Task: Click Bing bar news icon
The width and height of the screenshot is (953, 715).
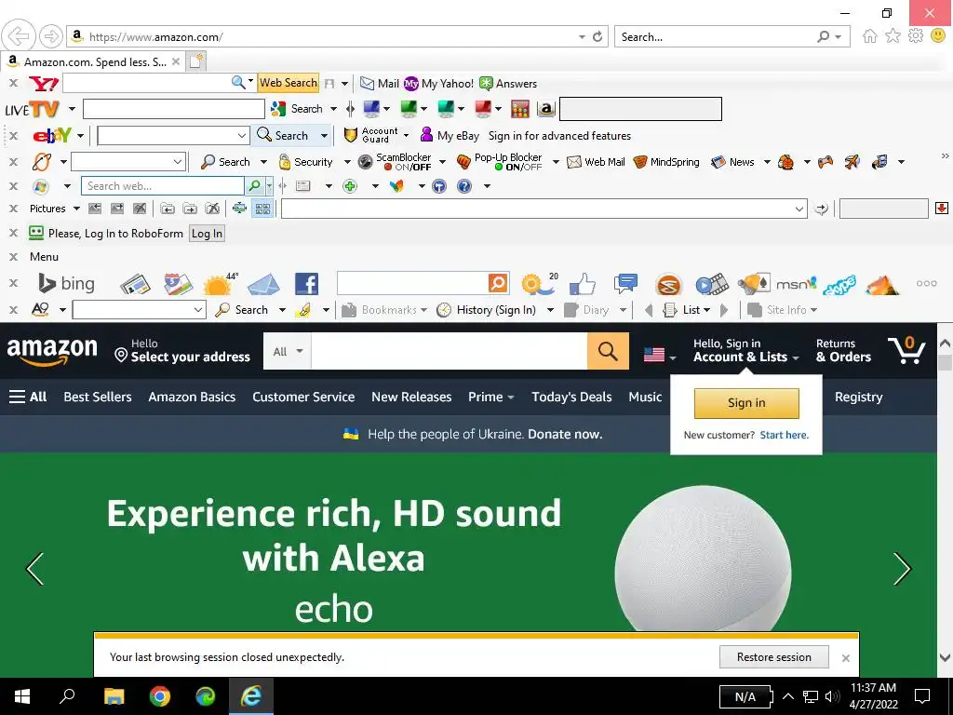Action: pyautogui.click(x=135, y=284)
